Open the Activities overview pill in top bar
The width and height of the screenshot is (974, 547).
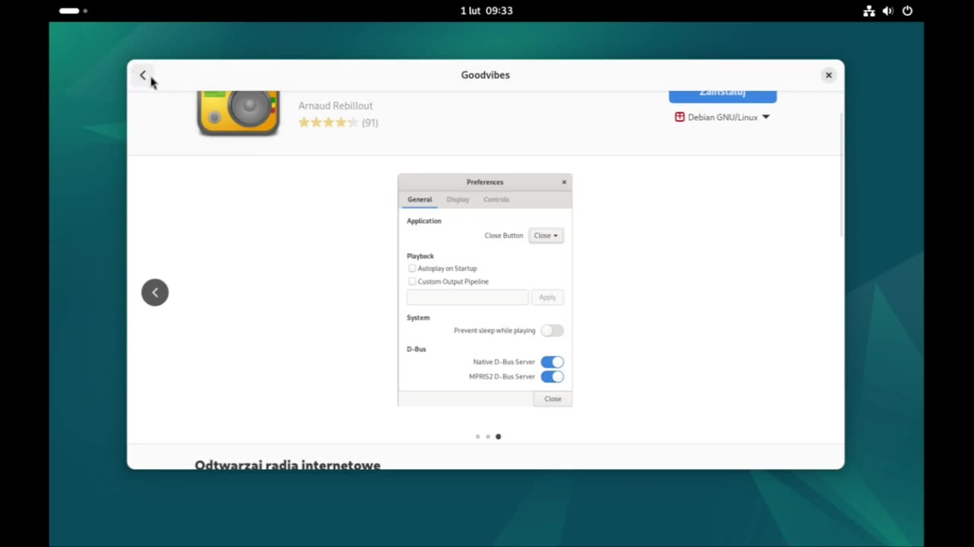tap(73, 11)
